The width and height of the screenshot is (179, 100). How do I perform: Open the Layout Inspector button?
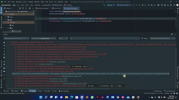(x=170, y=91)
